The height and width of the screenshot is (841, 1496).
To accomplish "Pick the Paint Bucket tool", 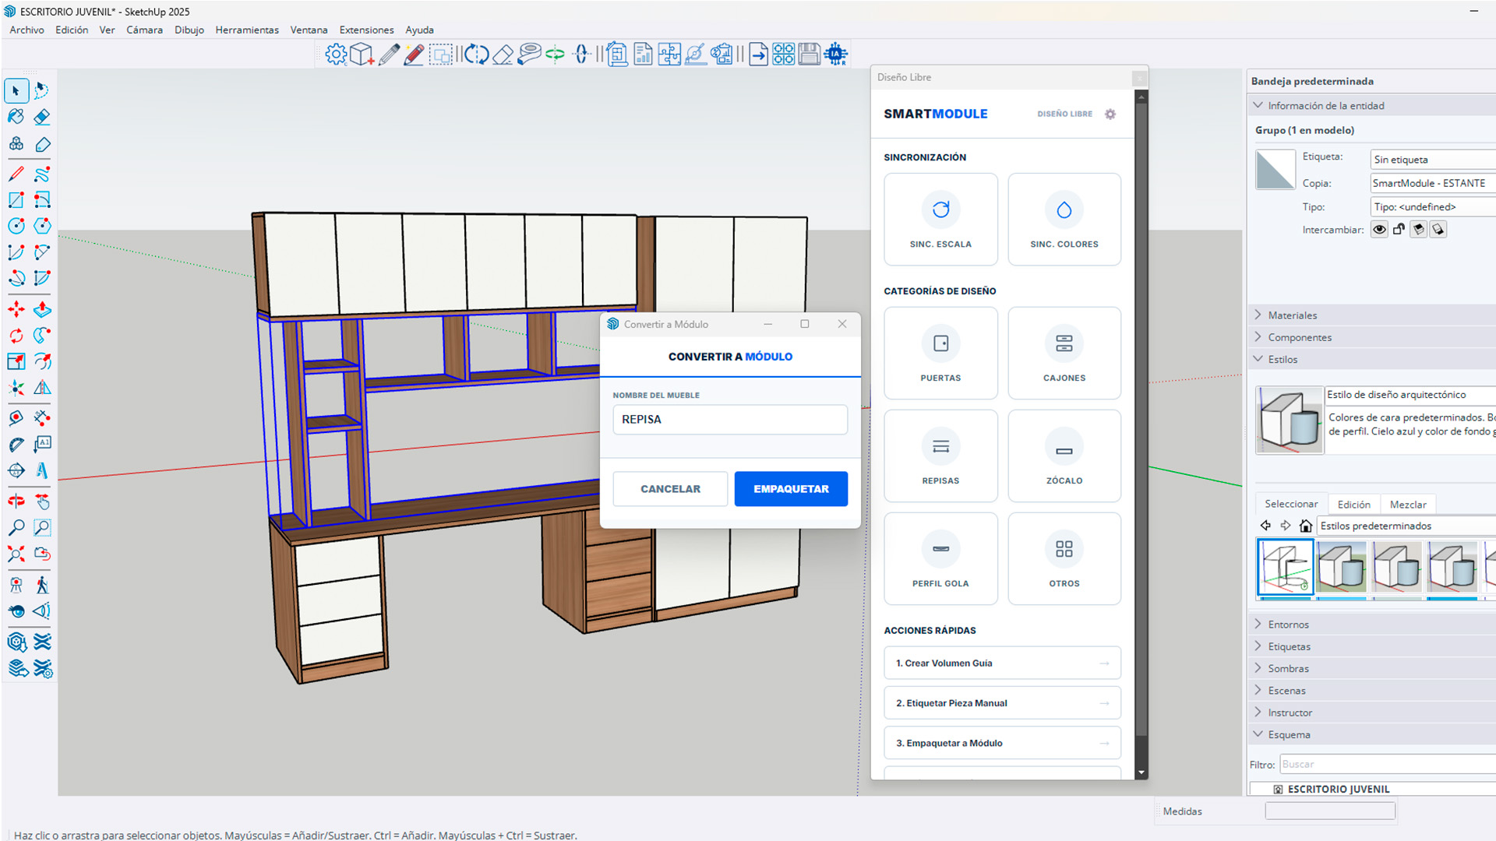I will pyautogui.click(x=16, y=117).
